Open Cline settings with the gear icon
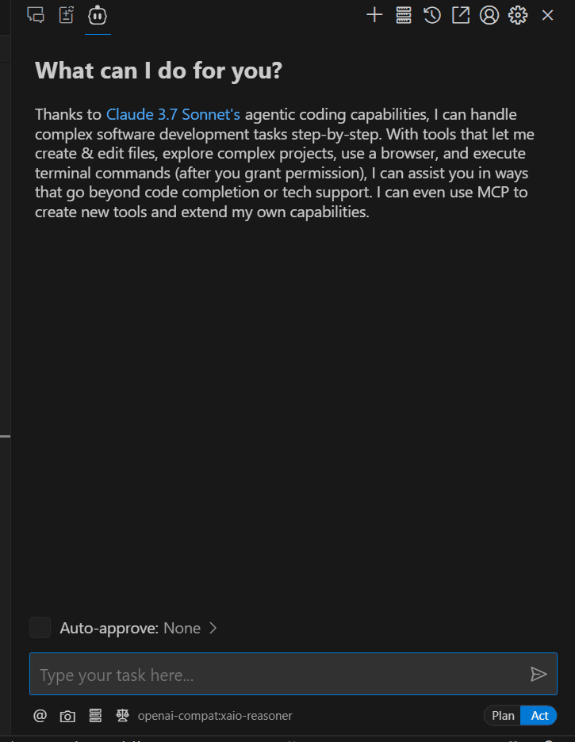575x742 pixels. [x=518, y=15]
